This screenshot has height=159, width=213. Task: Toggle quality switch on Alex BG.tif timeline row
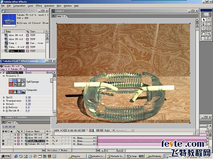coord(54,138)
